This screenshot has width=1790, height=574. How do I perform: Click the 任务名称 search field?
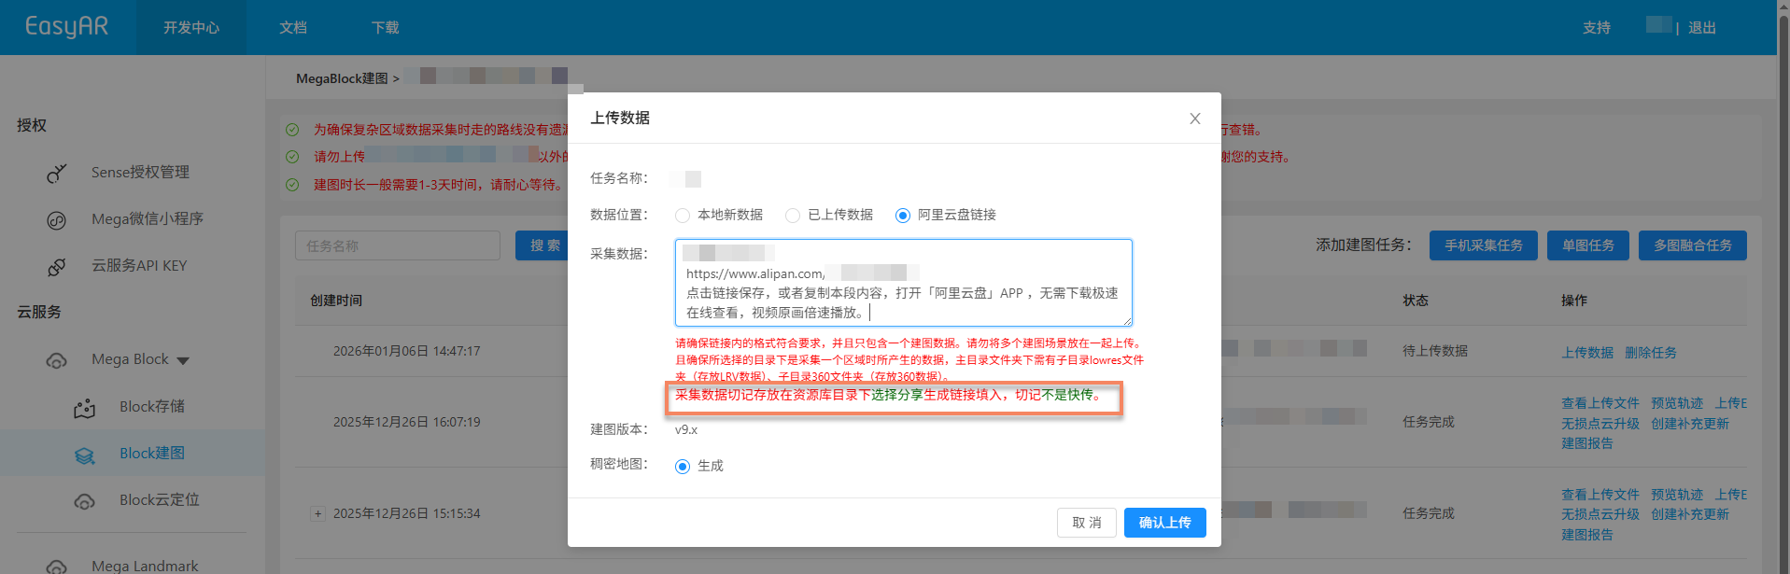(x=398, y=245)
